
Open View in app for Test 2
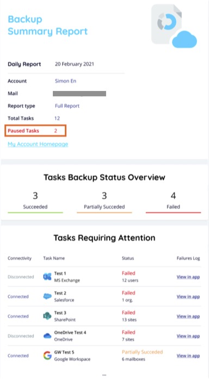coord(188,297)
